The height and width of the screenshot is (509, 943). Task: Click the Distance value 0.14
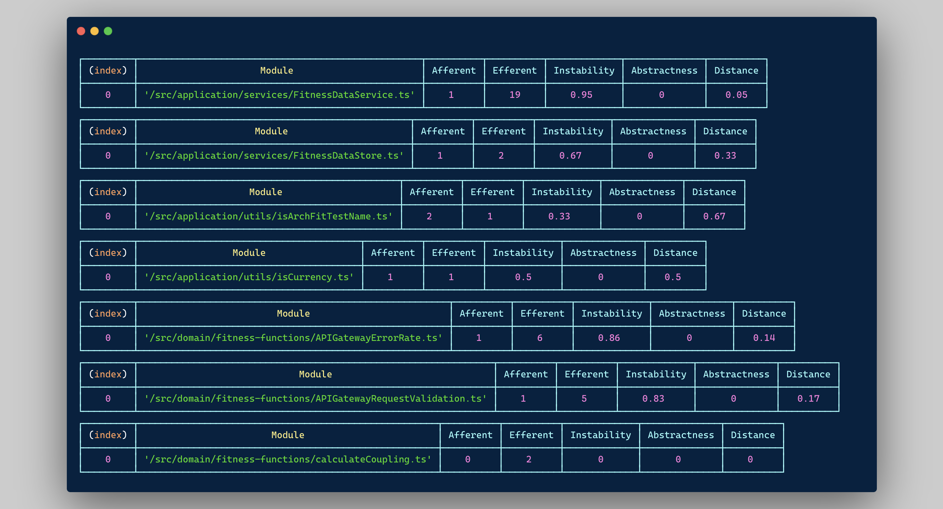tap(764, 338)
